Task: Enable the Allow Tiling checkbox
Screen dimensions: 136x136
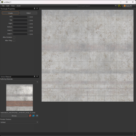Action: 14,41
